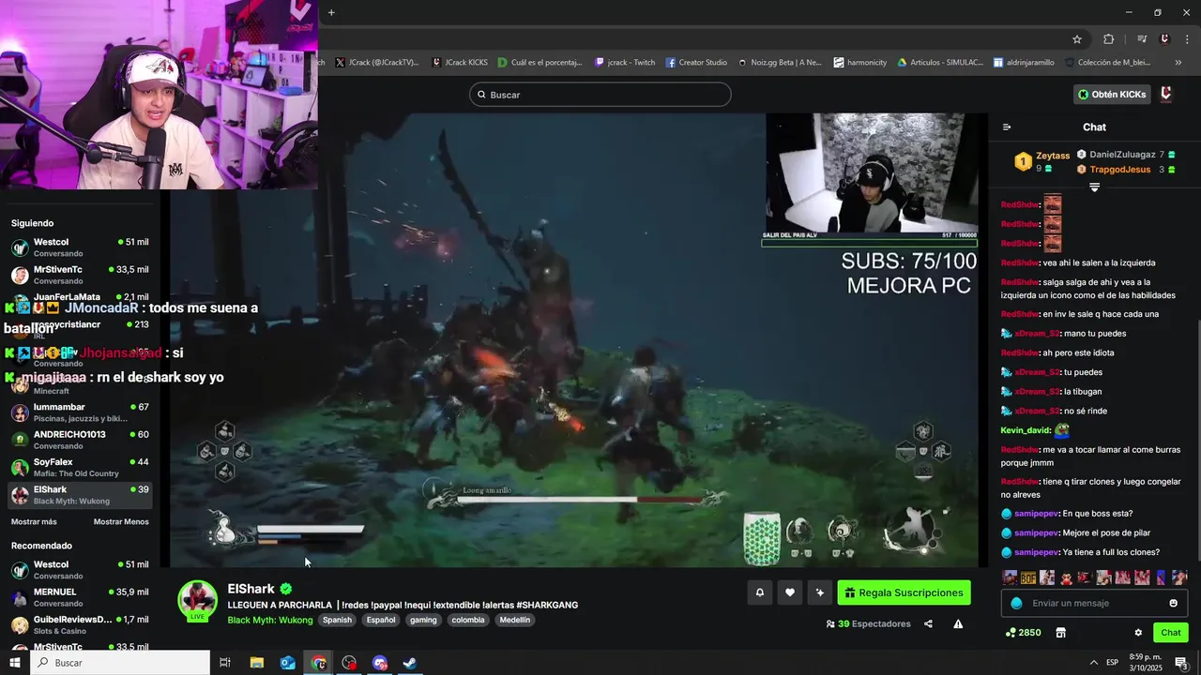Report the stream with warning icon
The width and height of the screenshot is (1201, 675).
[x=958, y=624]
